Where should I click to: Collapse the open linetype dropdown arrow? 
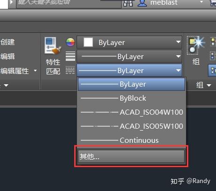pos(178,71)
